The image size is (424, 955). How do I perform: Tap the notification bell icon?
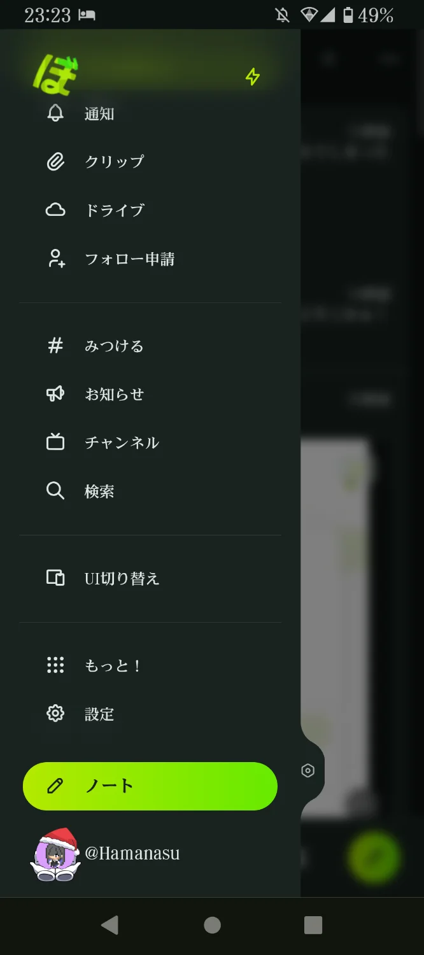[x=55, y=114]
